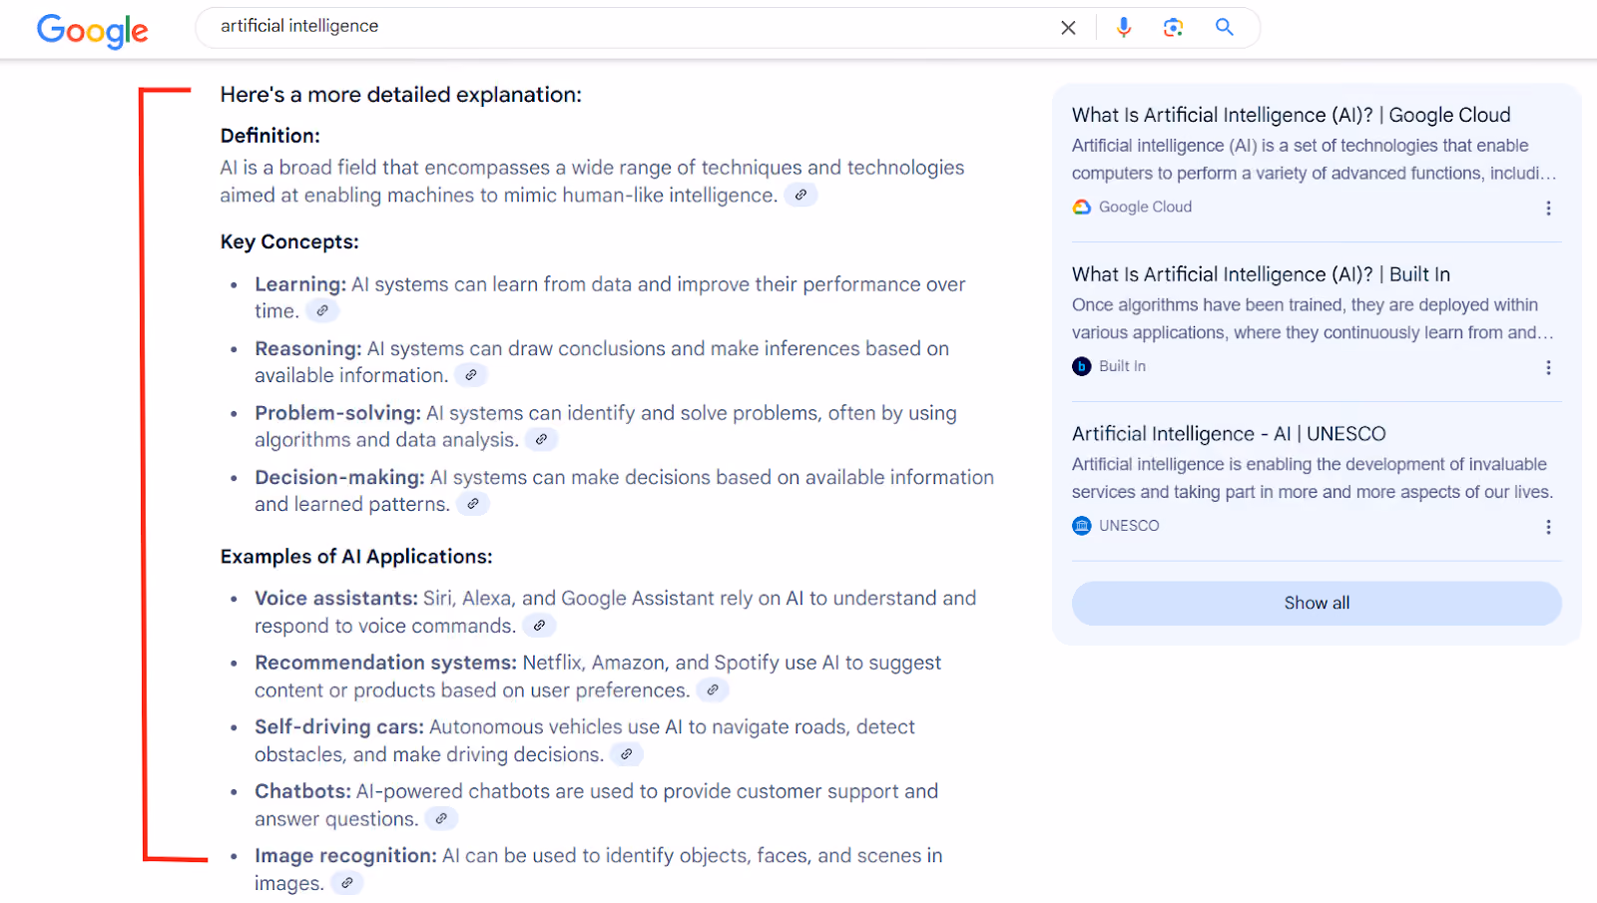Open the Google logo homepage link

pyautogui.click(x=93, y=31)
